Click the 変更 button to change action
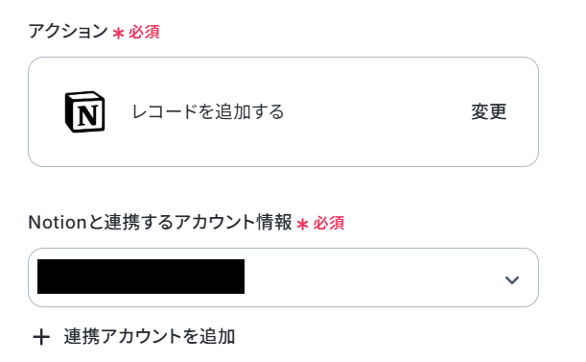 (x=488, y=111)
